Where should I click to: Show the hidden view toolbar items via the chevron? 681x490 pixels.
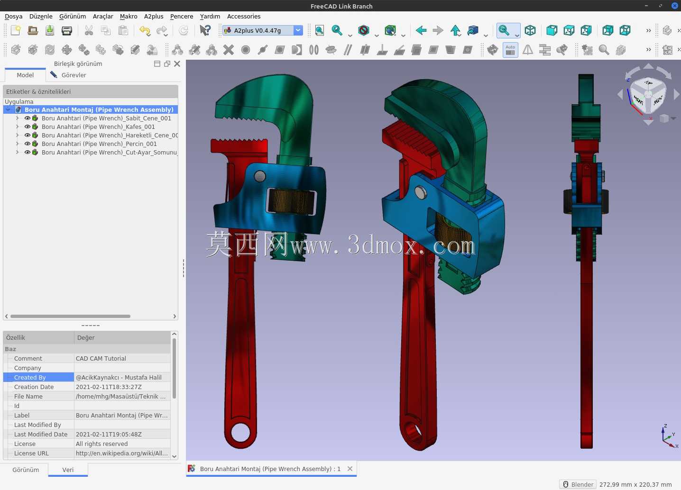pos(648,30)
